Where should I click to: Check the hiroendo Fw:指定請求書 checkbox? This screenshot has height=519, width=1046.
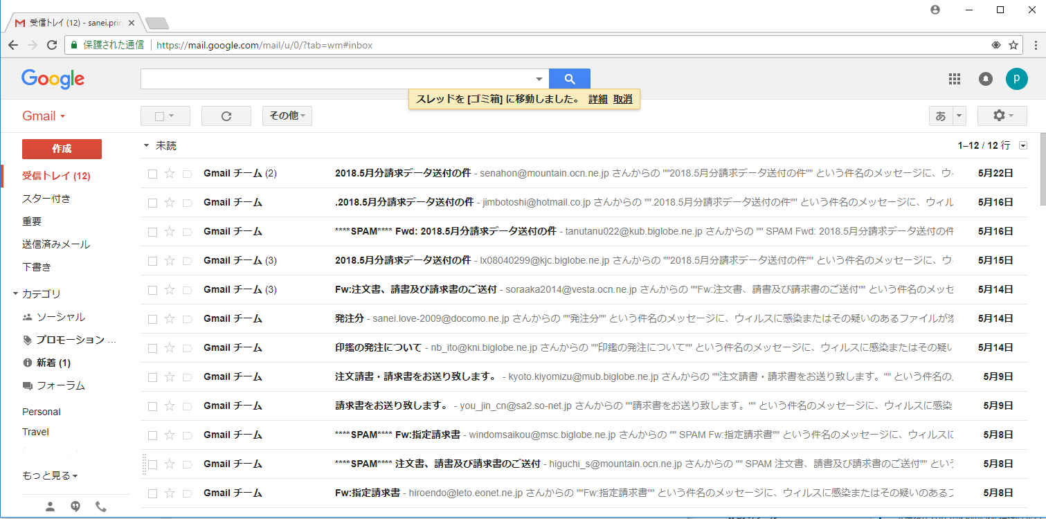click(x=153, y=493)
